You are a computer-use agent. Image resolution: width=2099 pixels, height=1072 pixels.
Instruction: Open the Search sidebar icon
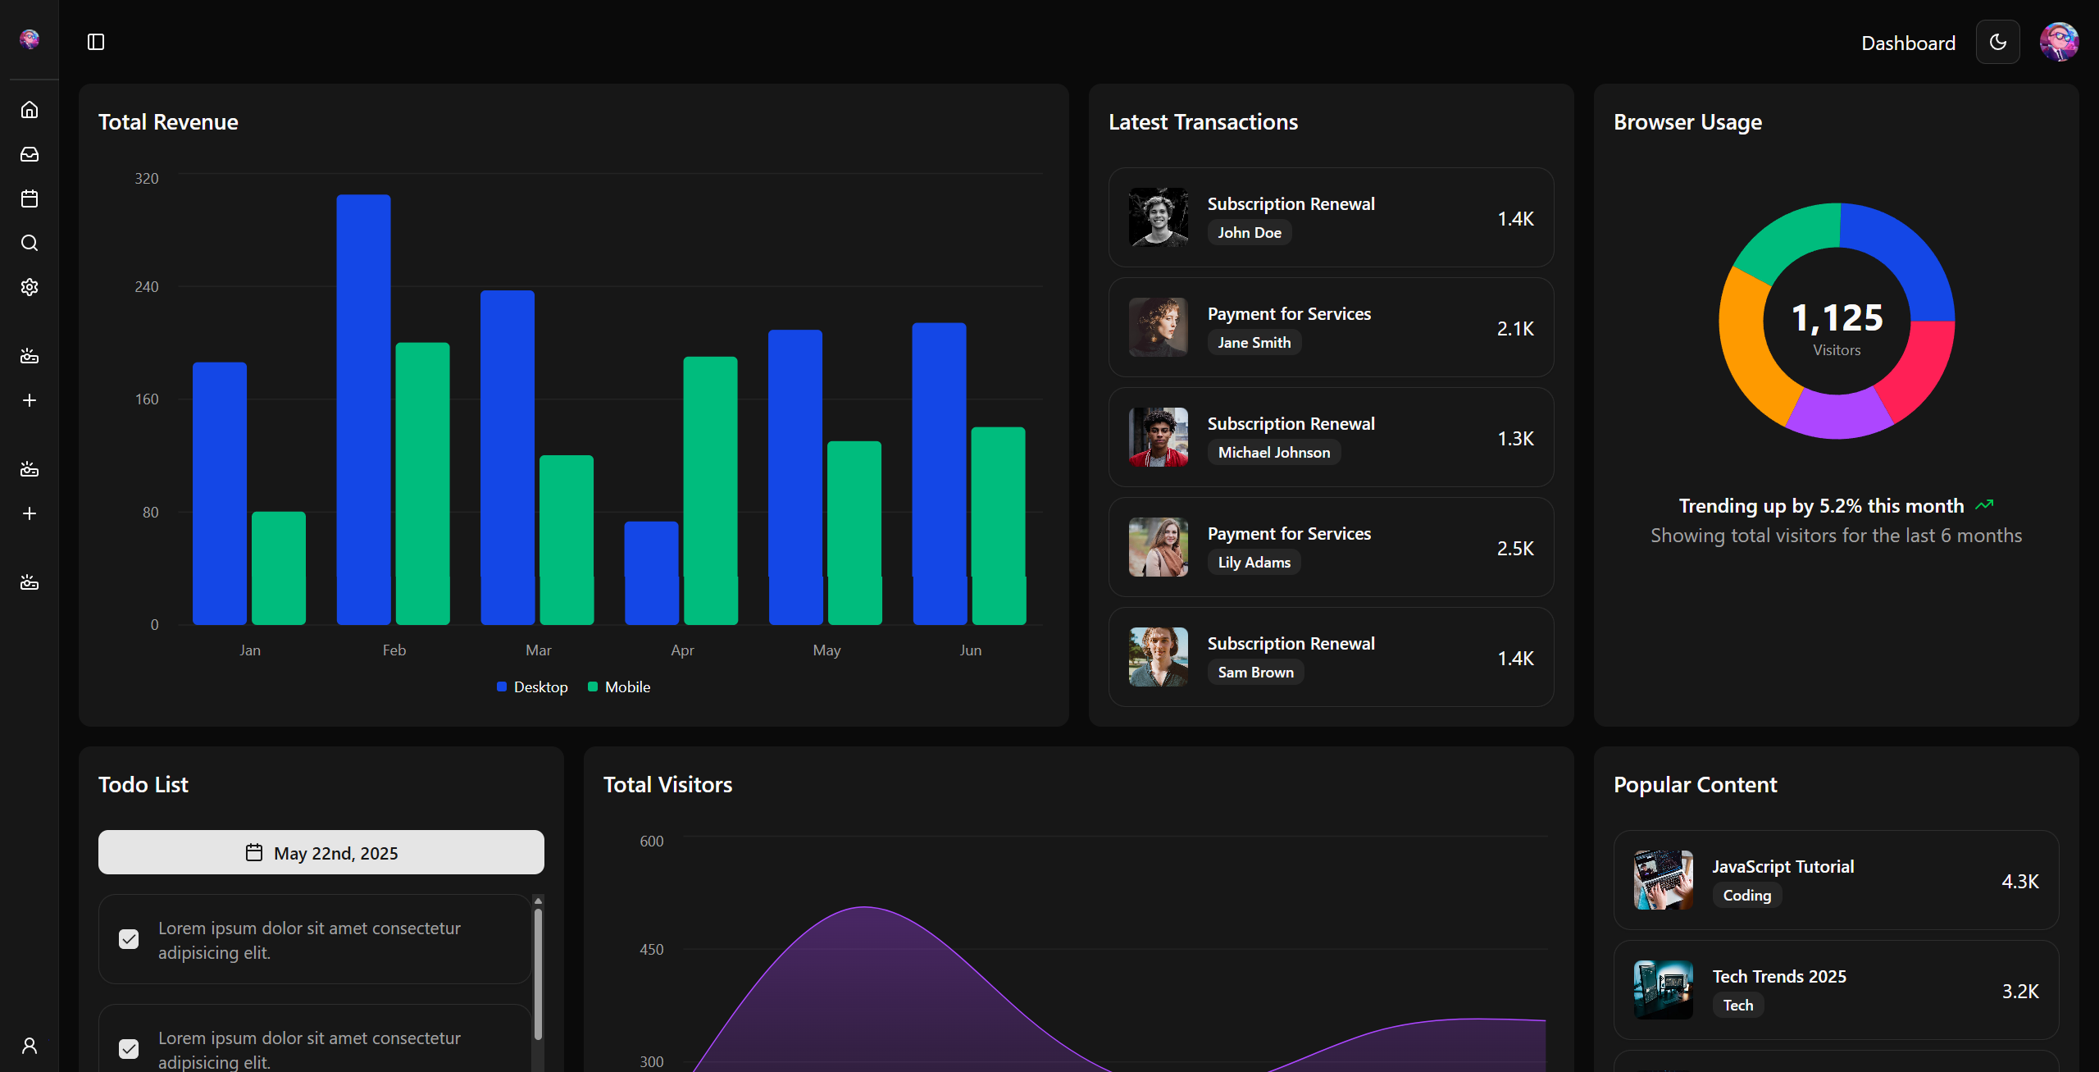pos(30,243)
